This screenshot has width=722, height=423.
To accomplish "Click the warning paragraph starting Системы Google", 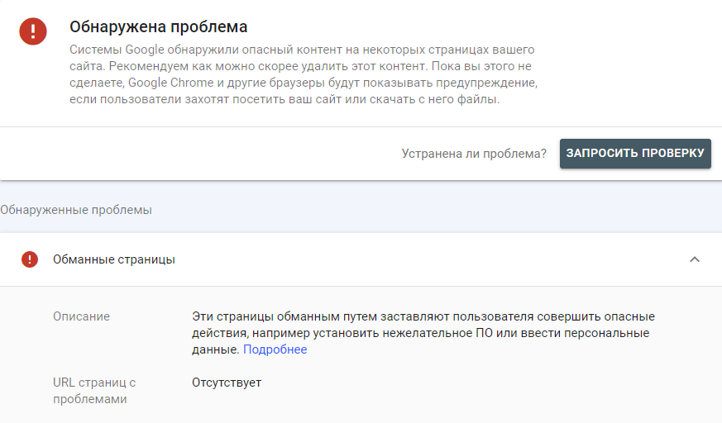I will coord(304,74).
